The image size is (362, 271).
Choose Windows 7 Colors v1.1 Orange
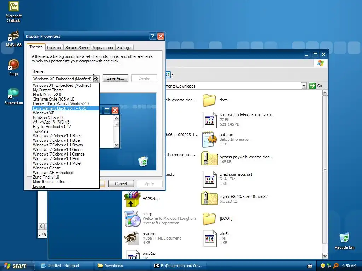pyautogui.click(x=65, y=154)
